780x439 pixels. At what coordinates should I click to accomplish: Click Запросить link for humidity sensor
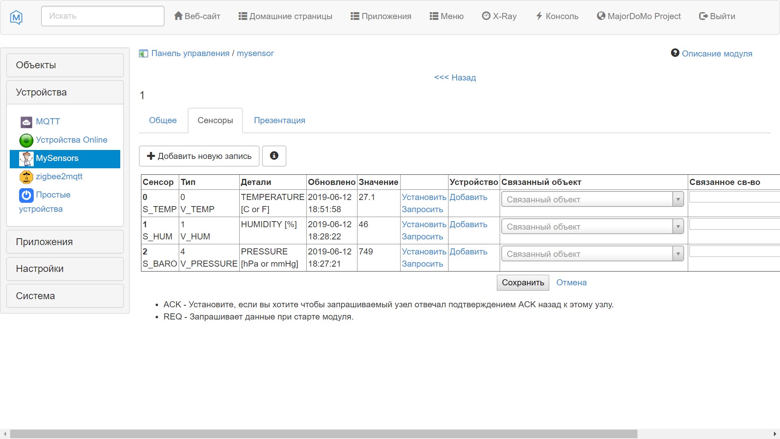click(x=422, y=237)
